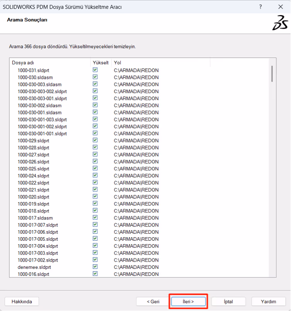The height and width of the screenshot is (311, 291).
Task: Toggle checkbox for 1000-017.sldasm
Action: (x=95, y=218)
